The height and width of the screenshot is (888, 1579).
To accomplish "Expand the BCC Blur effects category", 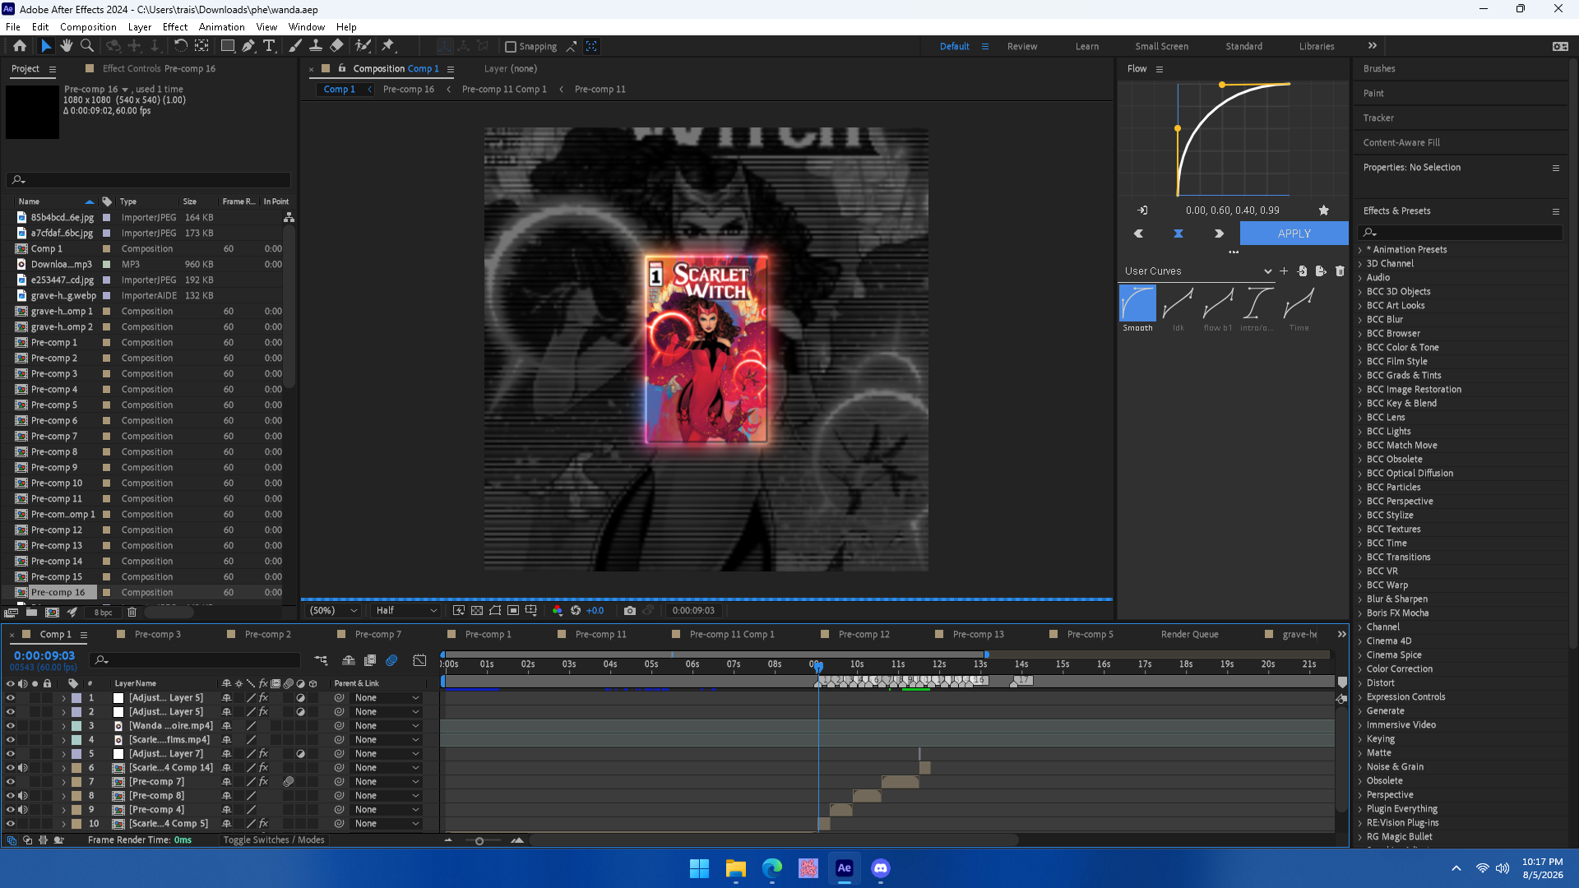I will coord(1360,320).
